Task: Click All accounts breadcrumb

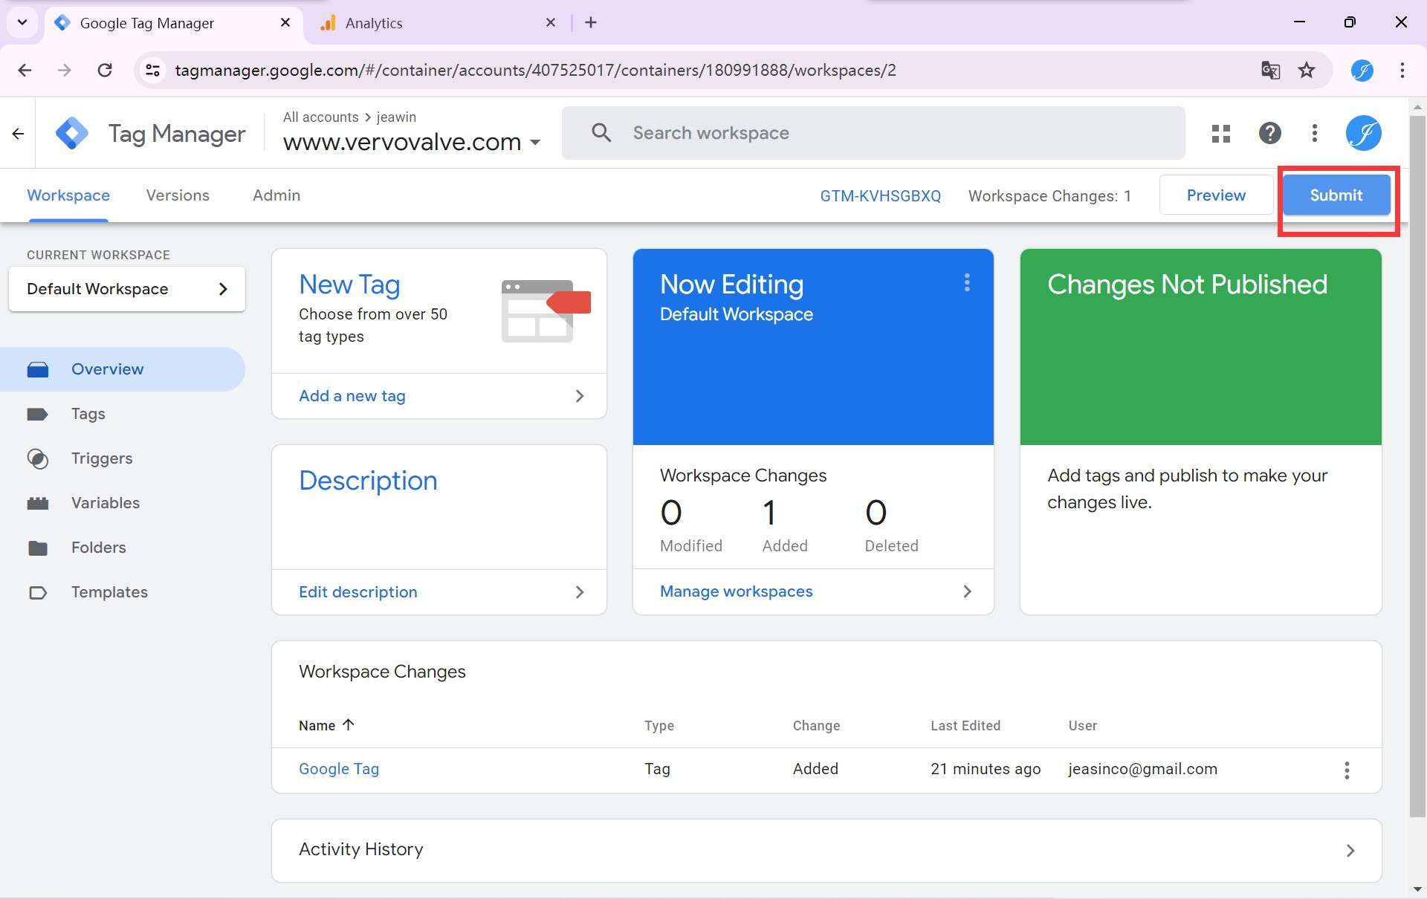Action: point(320,117)
